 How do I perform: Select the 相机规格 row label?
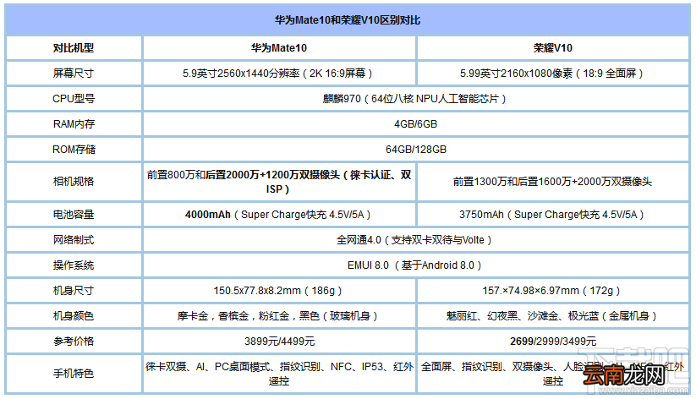click(x=74, y=182)
